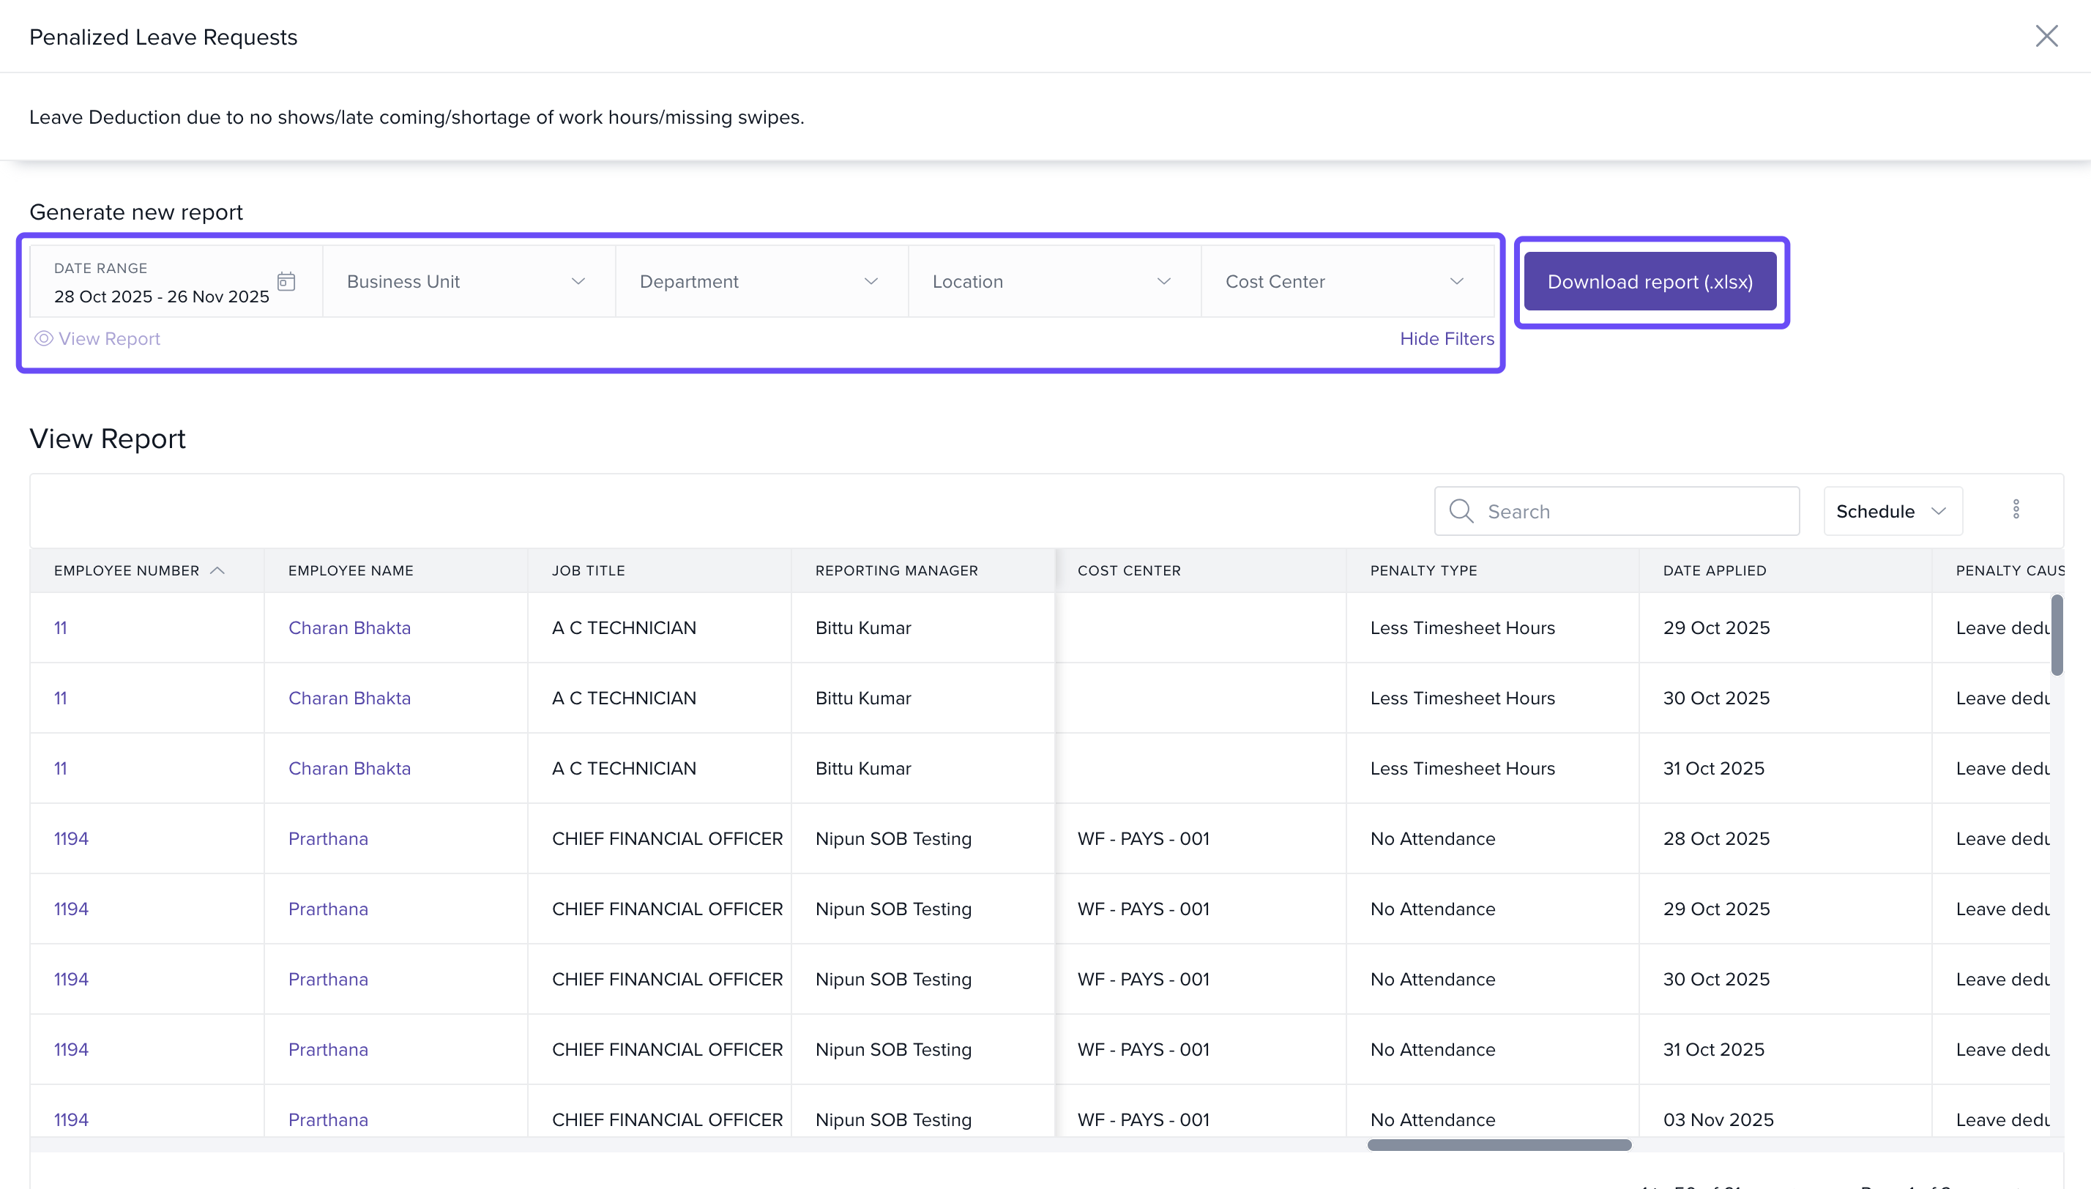Close the Penalized Leave Requests dialog
2091x1189 pixels.
tap(2046, 36)
